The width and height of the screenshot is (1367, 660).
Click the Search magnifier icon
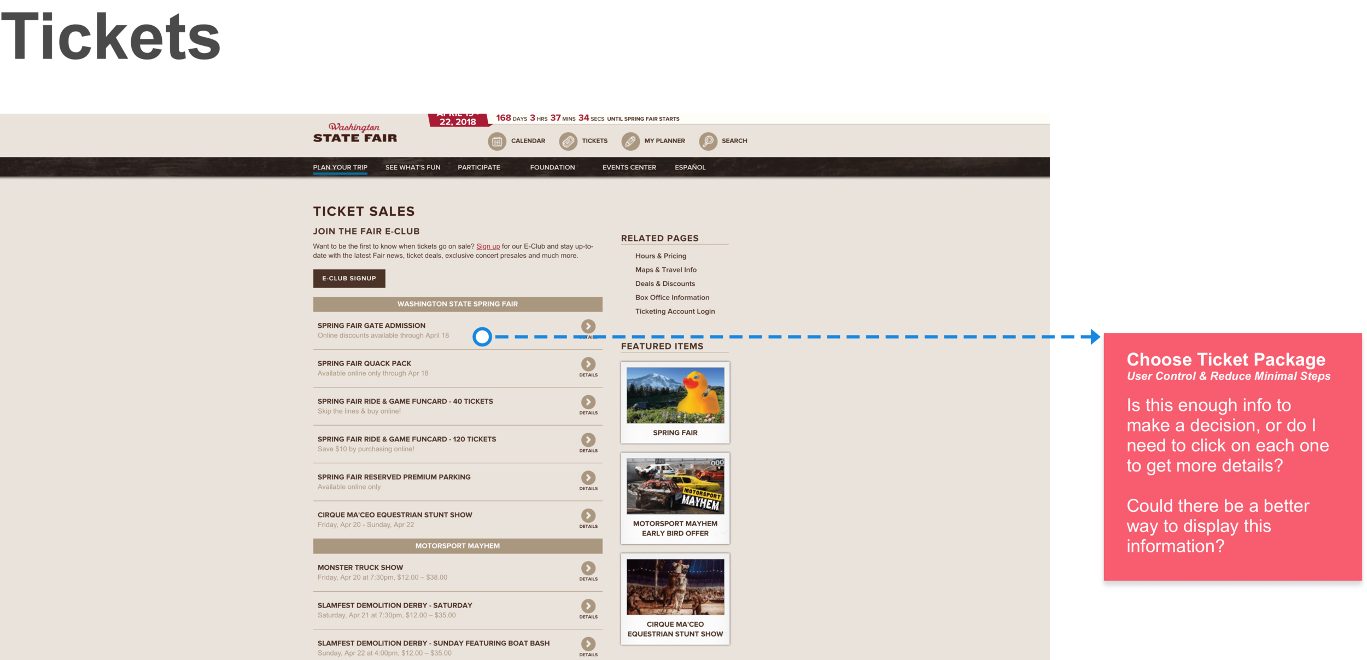[708, 142]
